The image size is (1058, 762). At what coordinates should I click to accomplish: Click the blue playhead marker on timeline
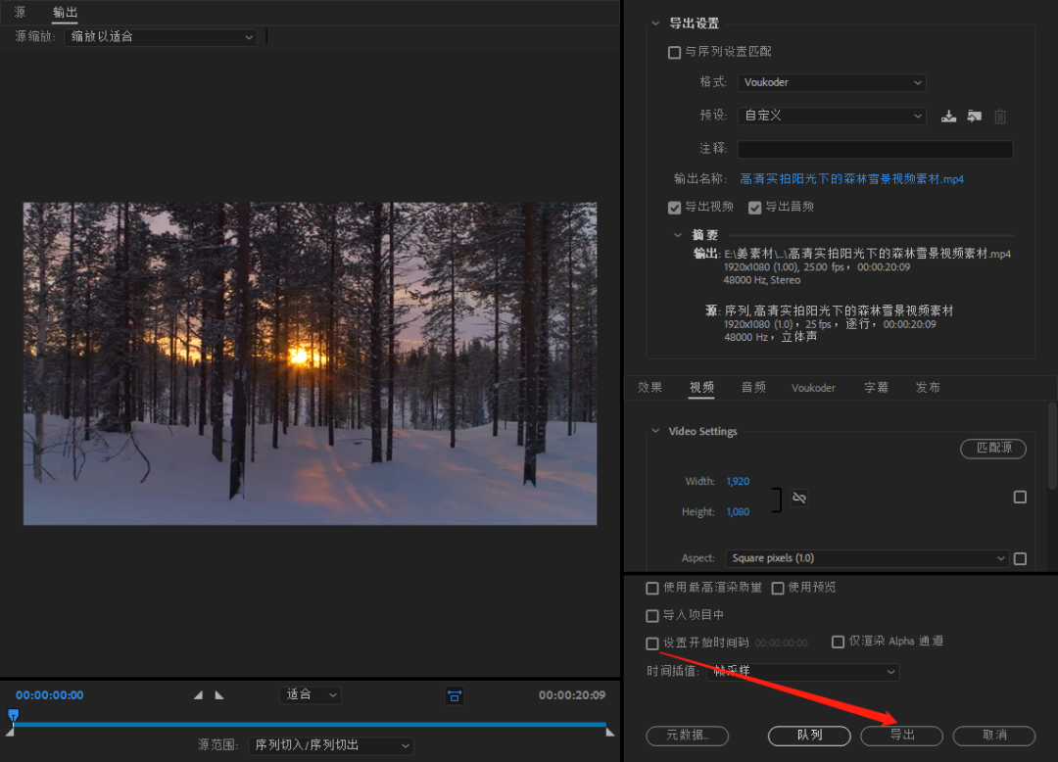point(13,715)
